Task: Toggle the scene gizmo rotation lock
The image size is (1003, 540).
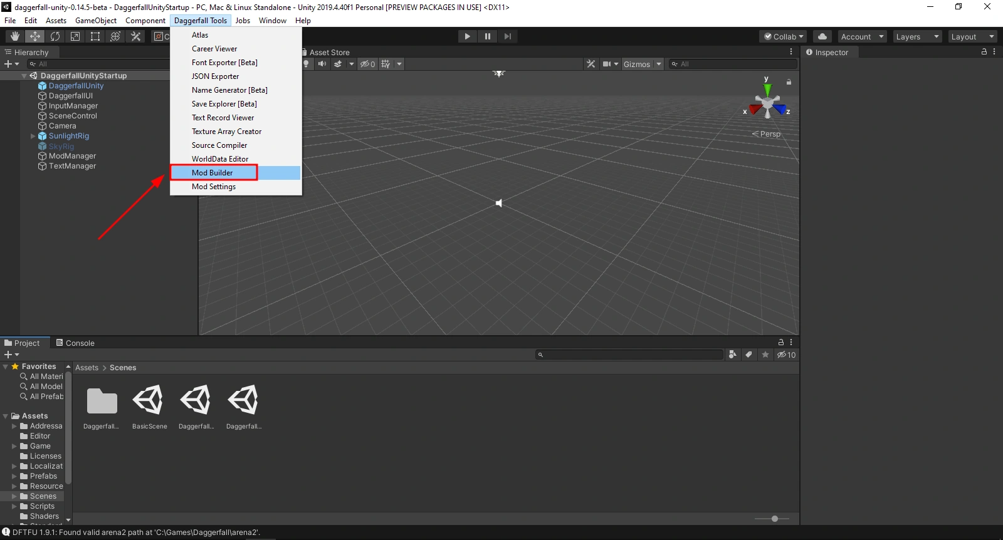Action: (x=789, y=82)
